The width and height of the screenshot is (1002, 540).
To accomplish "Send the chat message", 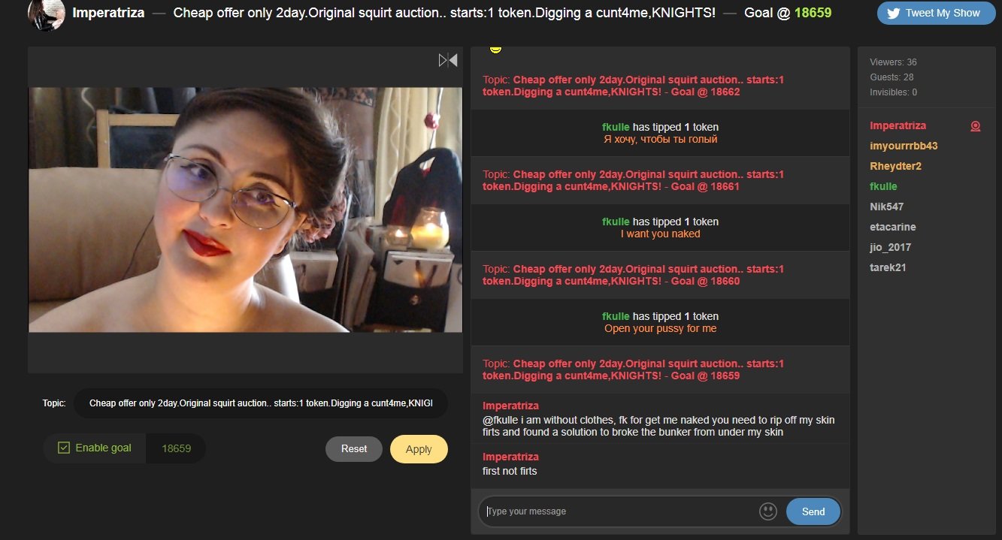I will click(x=813, y=511).
